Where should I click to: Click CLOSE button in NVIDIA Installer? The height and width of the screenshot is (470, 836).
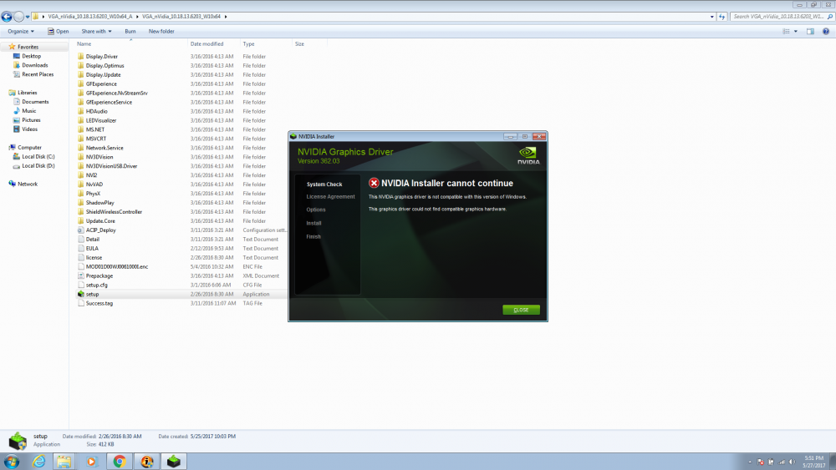click(521, 310)
